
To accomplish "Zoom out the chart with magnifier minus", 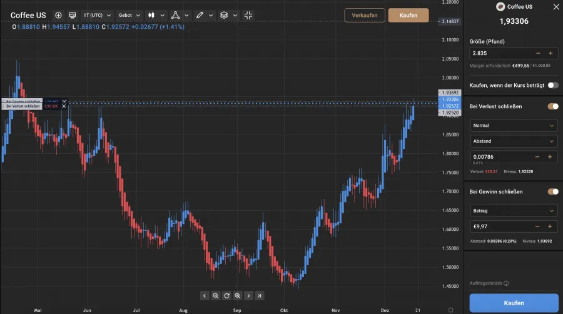I will tap(215, 295).
